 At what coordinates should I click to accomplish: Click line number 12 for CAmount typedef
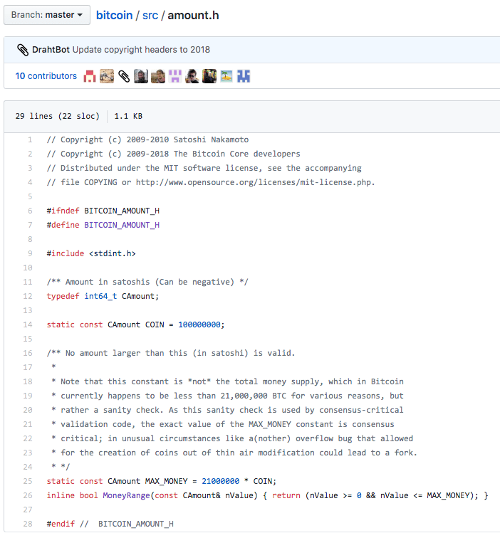point(28,296)
